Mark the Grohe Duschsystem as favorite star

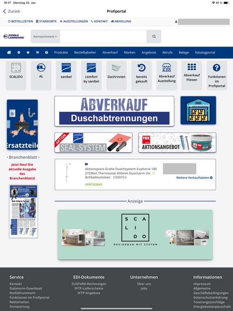pos(153,173)
